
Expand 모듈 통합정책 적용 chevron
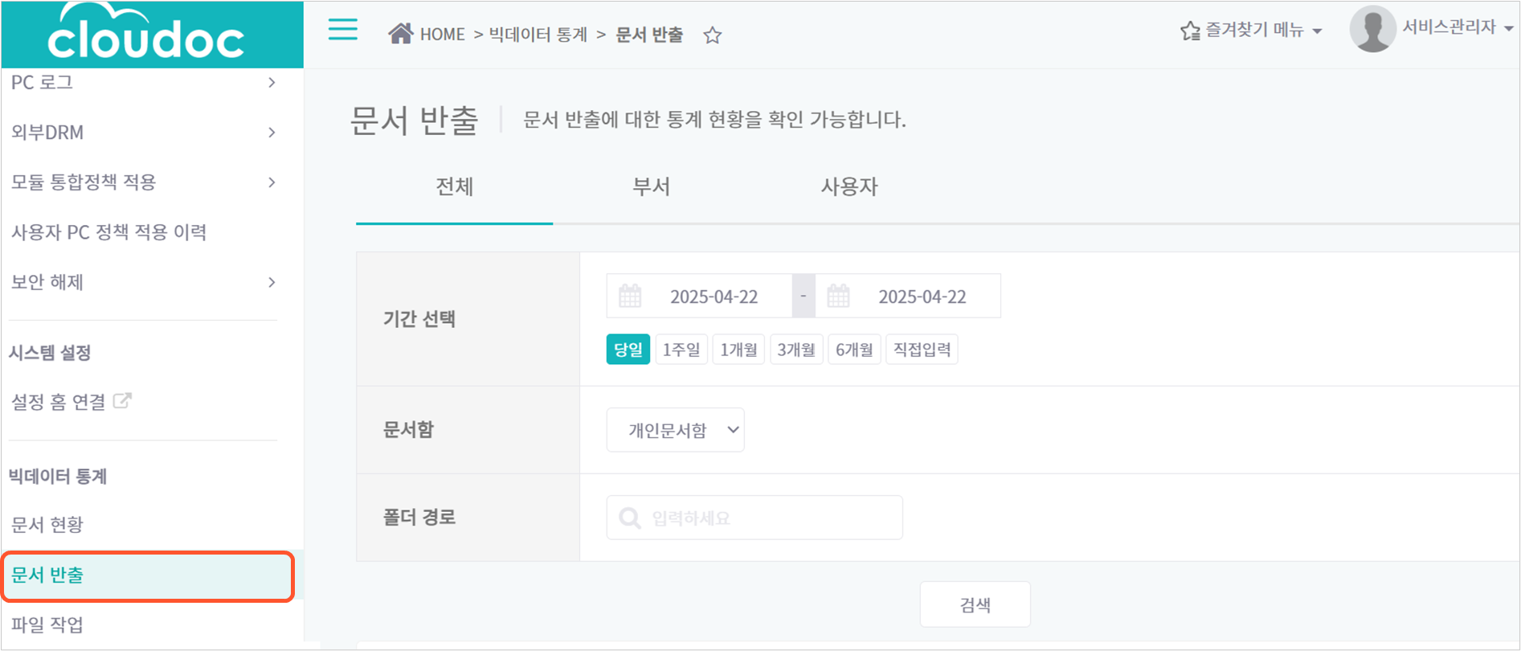(x=272, y=182)
